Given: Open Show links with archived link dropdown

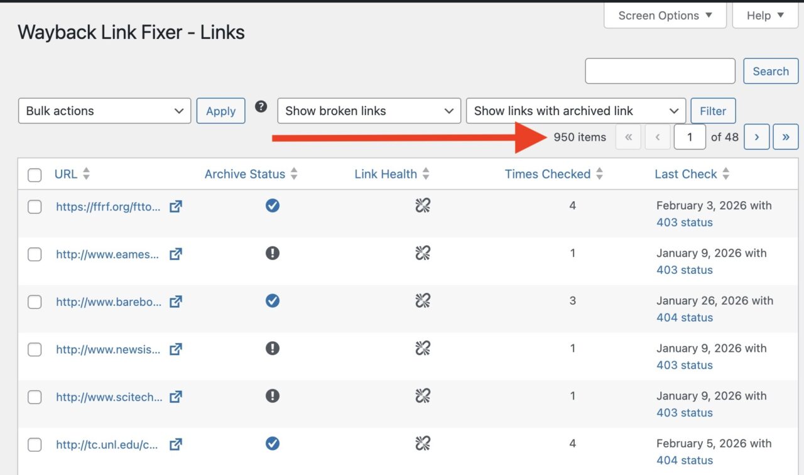Looking at the screenshot, I should point(575,111).
